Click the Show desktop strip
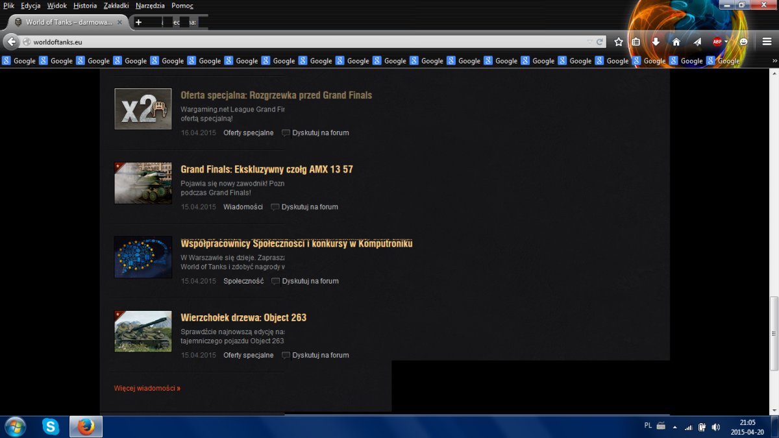The width and height of the screenshot is (779, 438). coord(774,427)
